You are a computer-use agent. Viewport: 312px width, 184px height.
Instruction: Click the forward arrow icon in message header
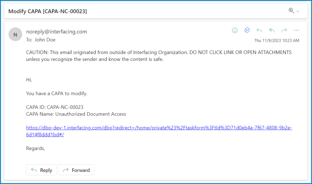(284, 30)
